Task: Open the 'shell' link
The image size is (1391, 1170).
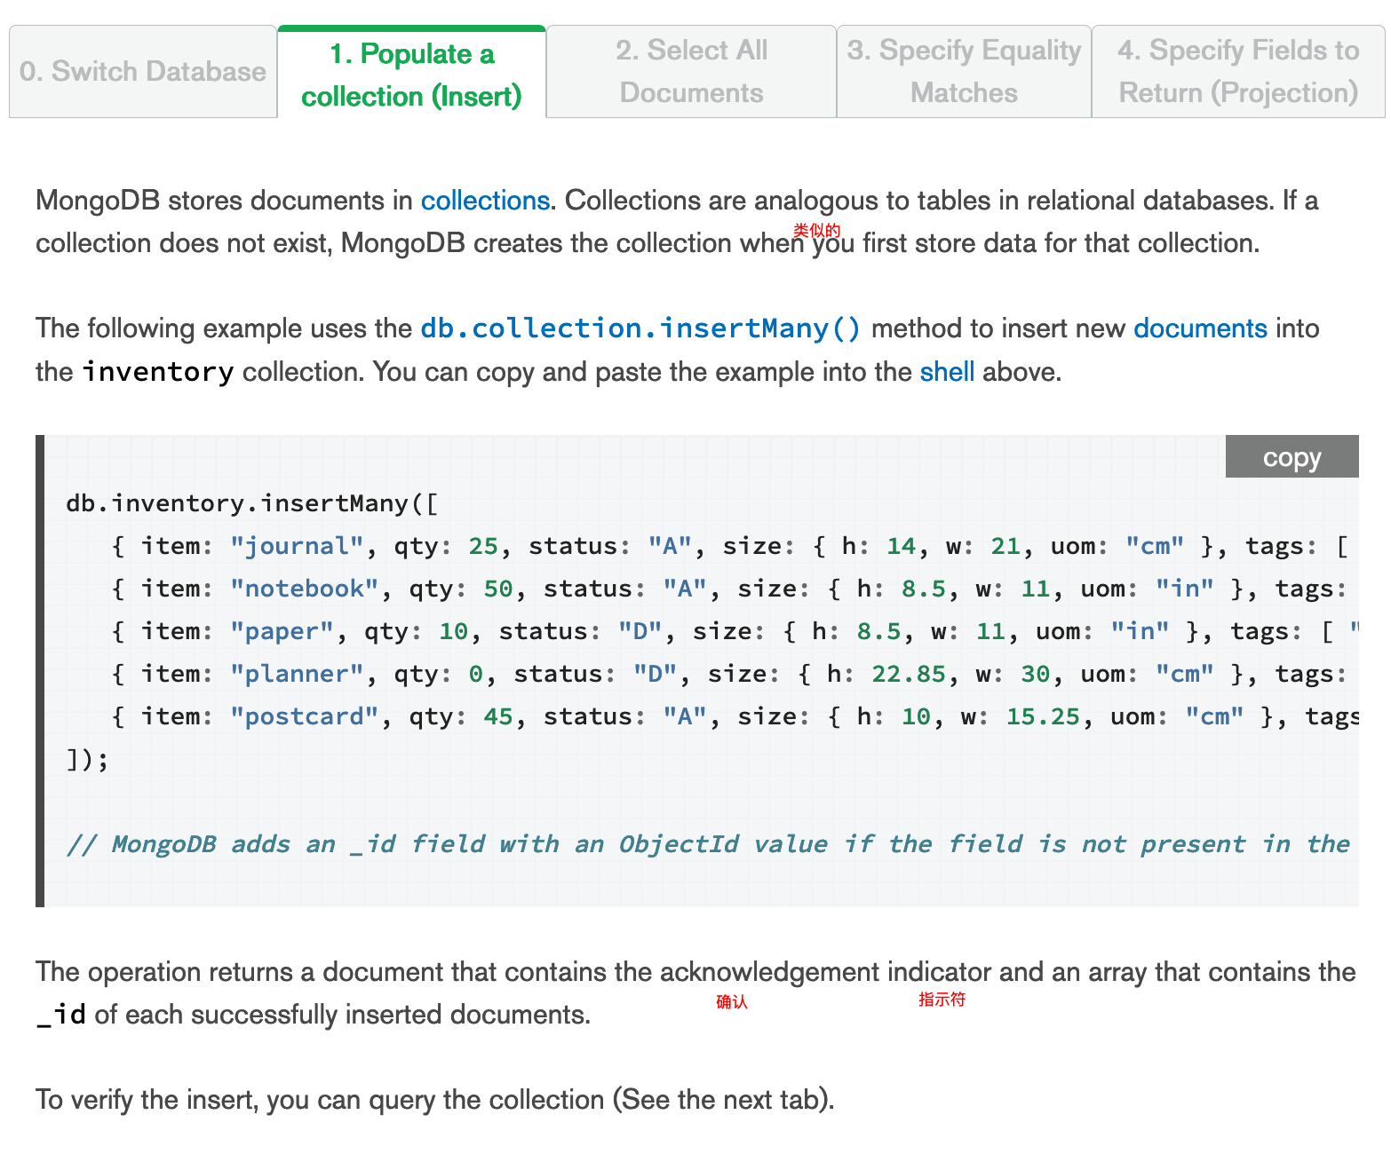Action: (x=947, y=371)
